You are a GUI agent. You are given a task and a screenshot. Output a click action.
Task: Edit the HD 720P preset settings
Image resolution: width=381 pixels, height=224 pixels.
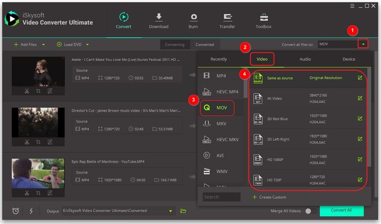point(360,180)
